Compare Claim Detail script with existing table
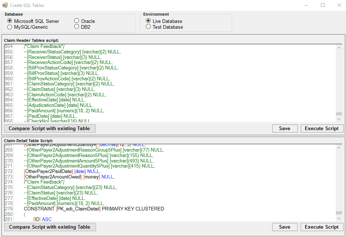Image resolution: width=346 pixels, height=237 pixels. (50, 227)
